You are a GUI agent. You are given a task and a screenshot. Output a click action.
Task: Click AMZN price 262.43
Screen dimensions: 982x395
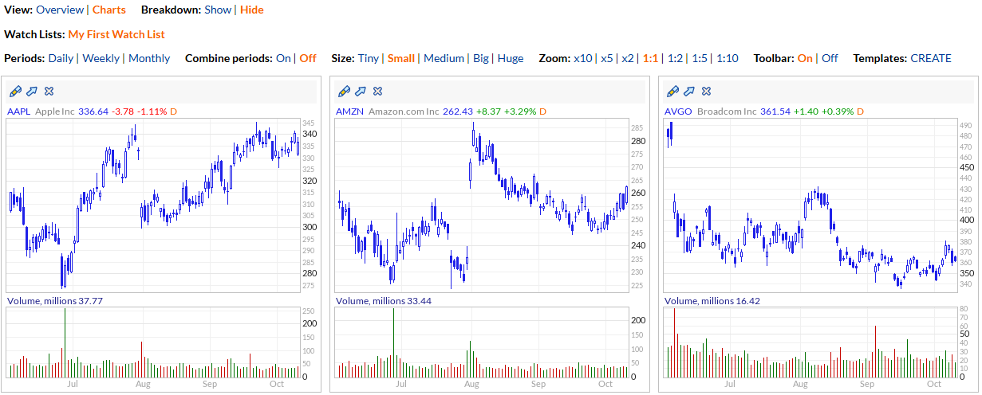click(x=458, y=111)
